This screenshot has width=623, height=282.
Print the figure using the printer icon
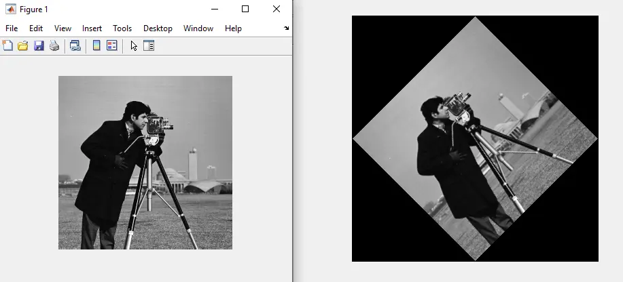[x=54, y=45]
